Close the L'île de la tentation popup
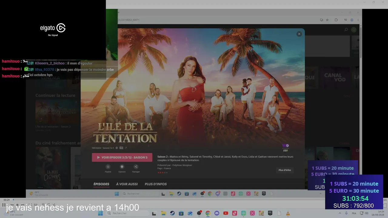388x218 pixels. 299,34
